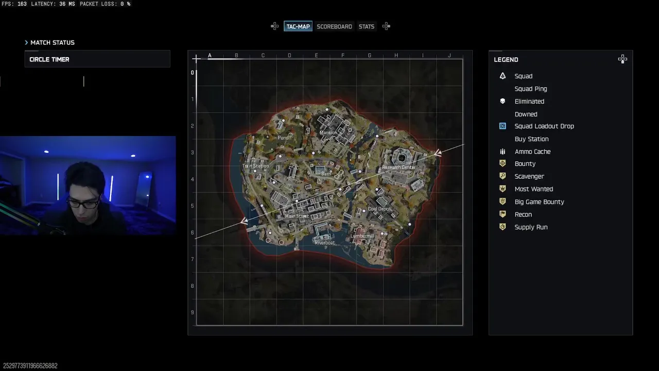This screenshot has height=371, width=659.
Task: Click the Bounty contract icon
Action: pyautogui.click(x=502, y=163)
